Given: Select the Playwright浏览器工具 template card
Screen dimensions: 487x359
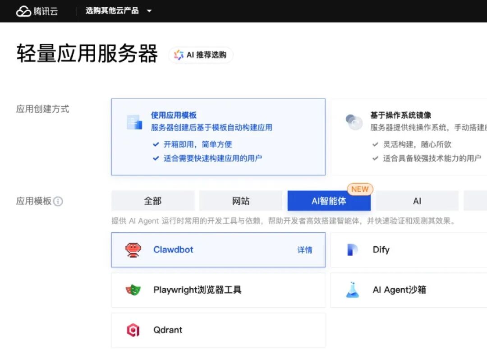Looking at the screenshot, I should pos(218,290).
